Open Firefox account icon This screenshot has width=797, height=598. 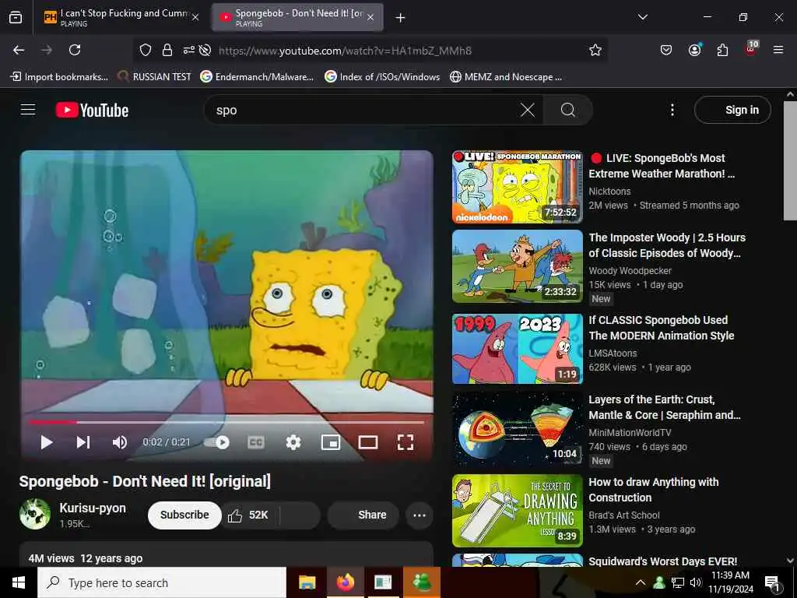[694, 50]
